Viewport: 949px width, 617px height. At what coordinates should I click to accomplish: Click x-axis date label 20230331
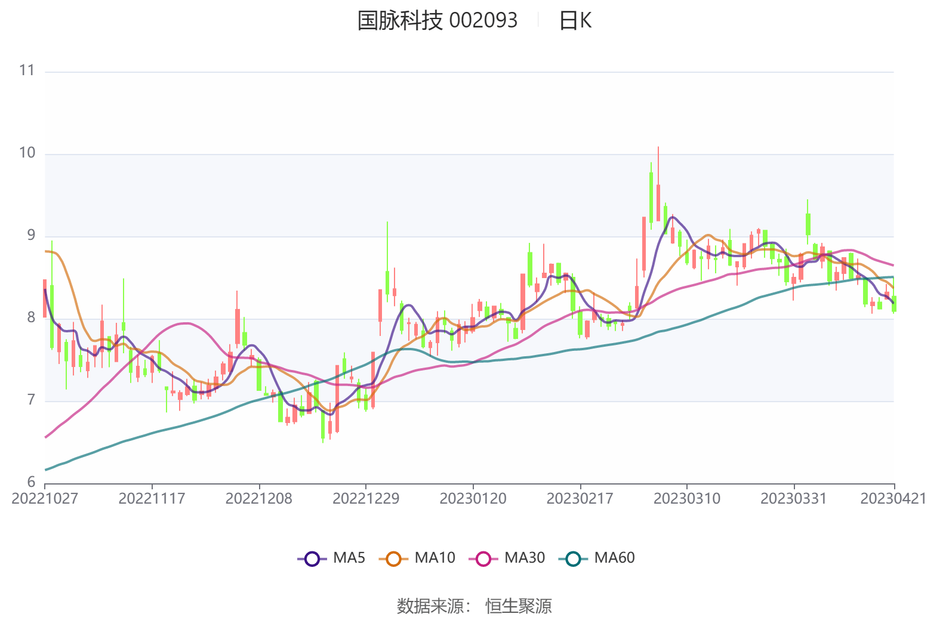click(794, 498)
